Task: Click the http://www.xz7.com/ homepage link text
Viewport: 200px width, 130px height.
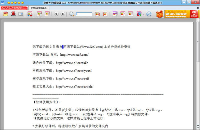Action: tap(74, 55)
